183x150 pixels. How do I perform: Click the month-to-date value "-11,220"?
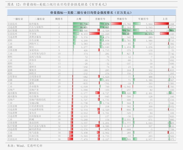point(105,34)
